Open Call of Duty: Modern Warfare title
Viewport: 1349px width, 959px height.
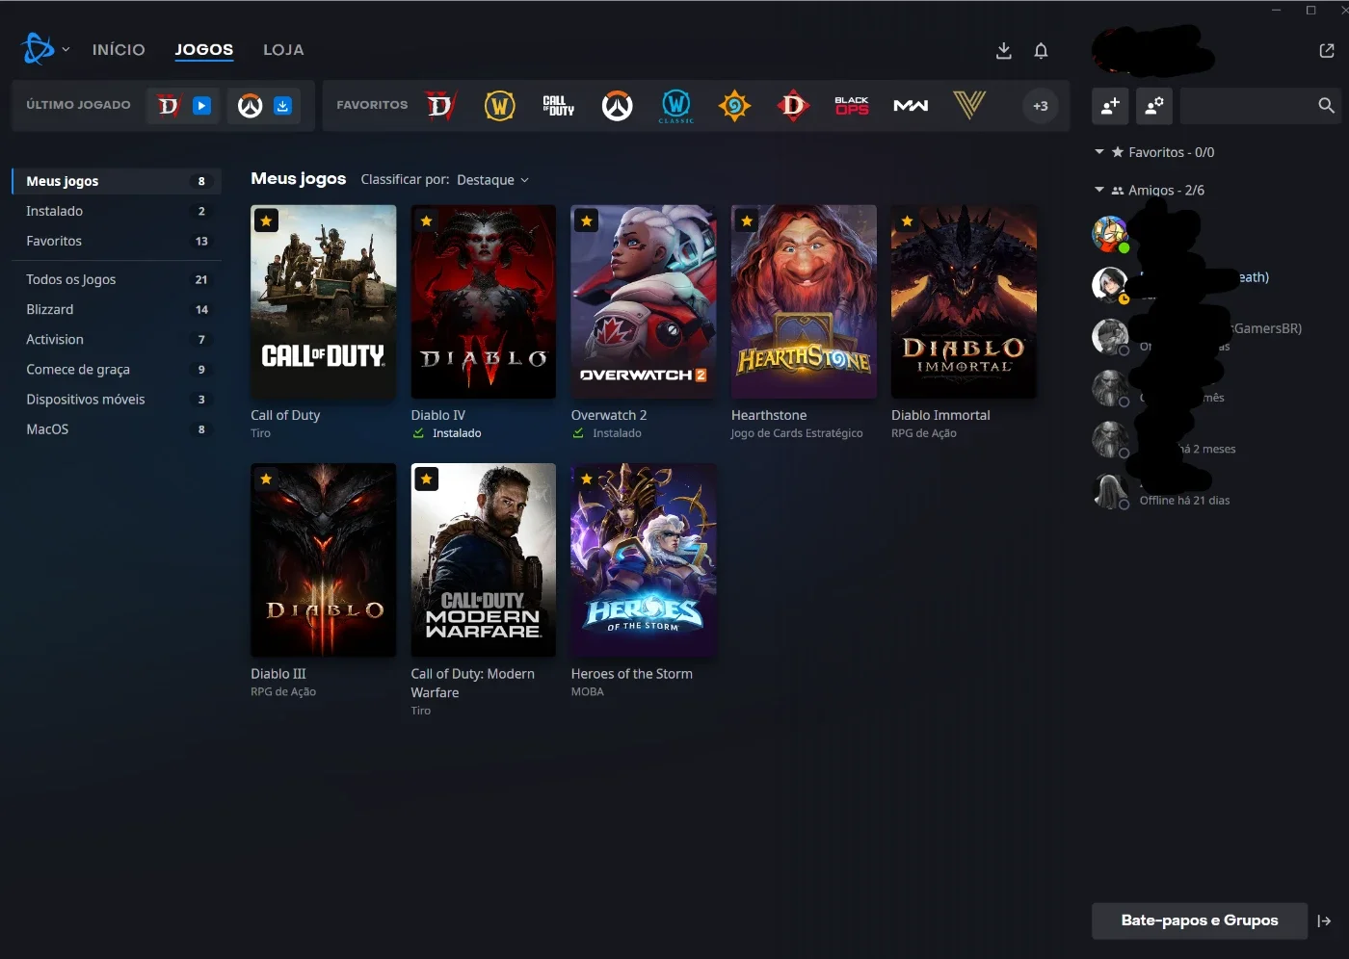[472, 683]
